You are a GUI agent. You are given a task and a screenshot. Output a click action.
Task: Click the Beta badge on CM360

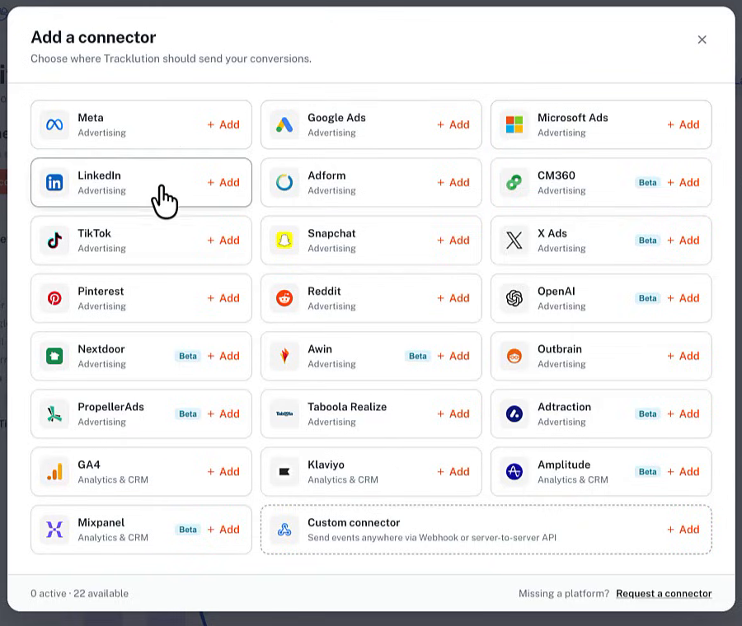(647, 183)
